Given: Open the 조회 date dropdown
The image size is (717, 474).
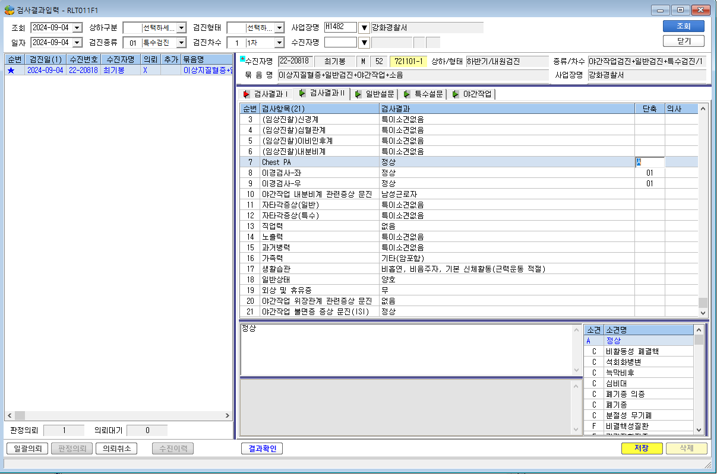Looking at the screenshot, I should tap(77, 28).
